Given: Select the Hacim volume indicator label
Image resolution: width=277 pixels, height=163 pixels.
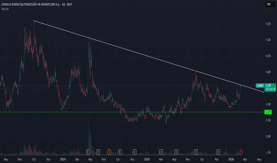Looking at the screenshot, I should pos(5,9).
